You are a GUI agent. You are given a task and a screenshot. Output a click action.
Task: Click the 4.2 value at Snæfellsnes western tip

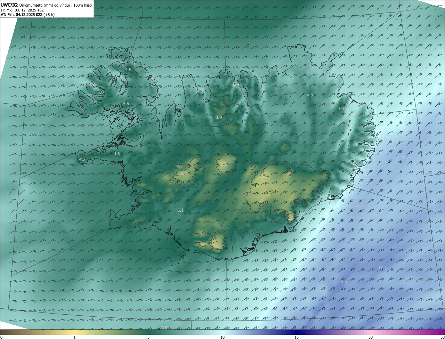pos(82,160)
